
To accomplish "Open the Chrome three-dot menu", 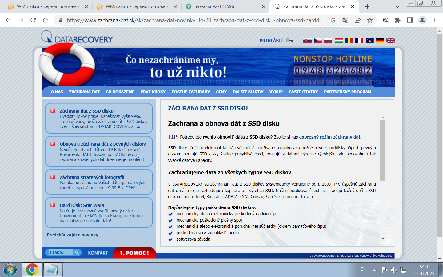I will tap(434, 20).
